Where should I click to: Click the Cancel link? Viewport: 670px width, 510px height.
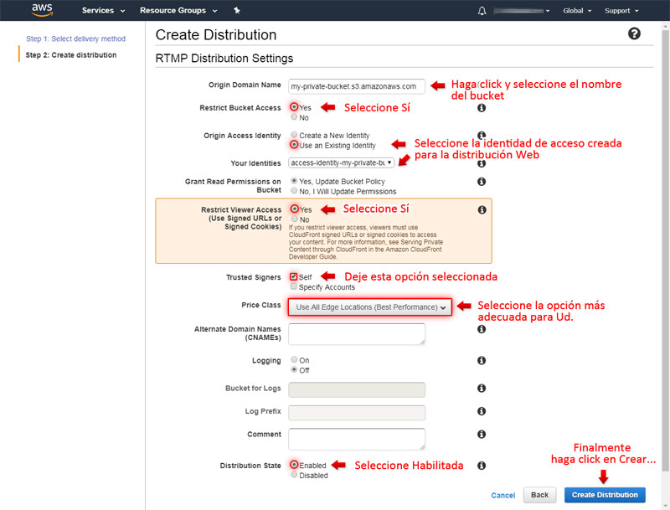(x=503, y=495)
